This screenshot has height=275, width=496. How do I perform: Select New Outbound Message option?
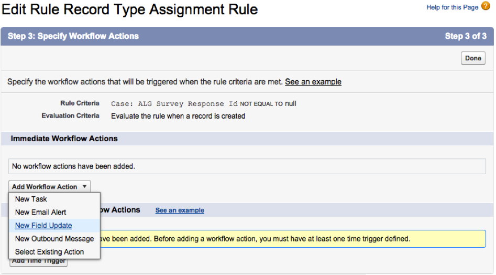click(x=54, y=239)
